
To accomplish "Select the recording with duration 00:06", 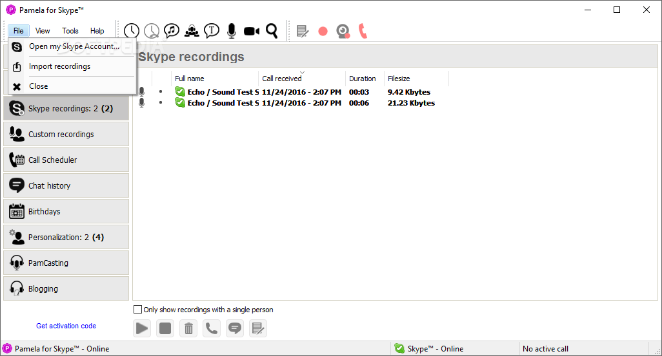I will (291, 103).
